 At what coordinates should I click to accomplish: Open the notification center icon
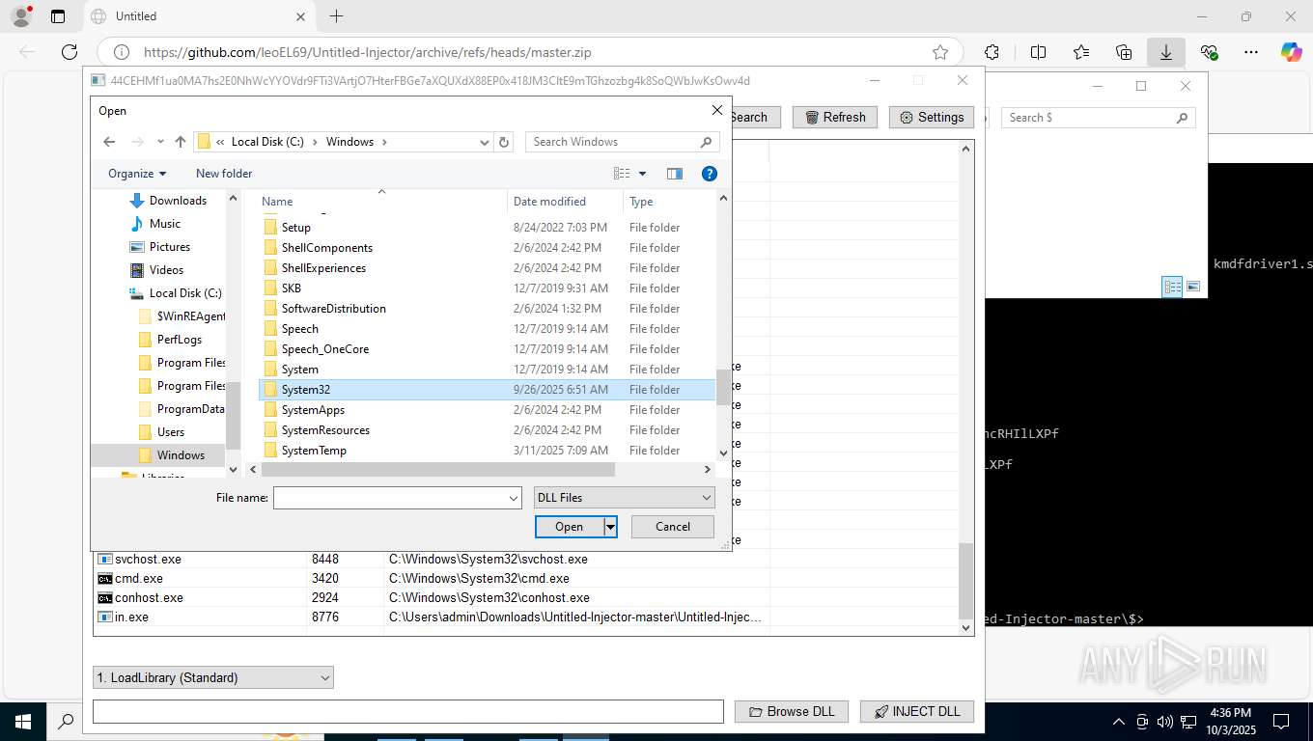pyautogui.click(x=1281, y=721)
